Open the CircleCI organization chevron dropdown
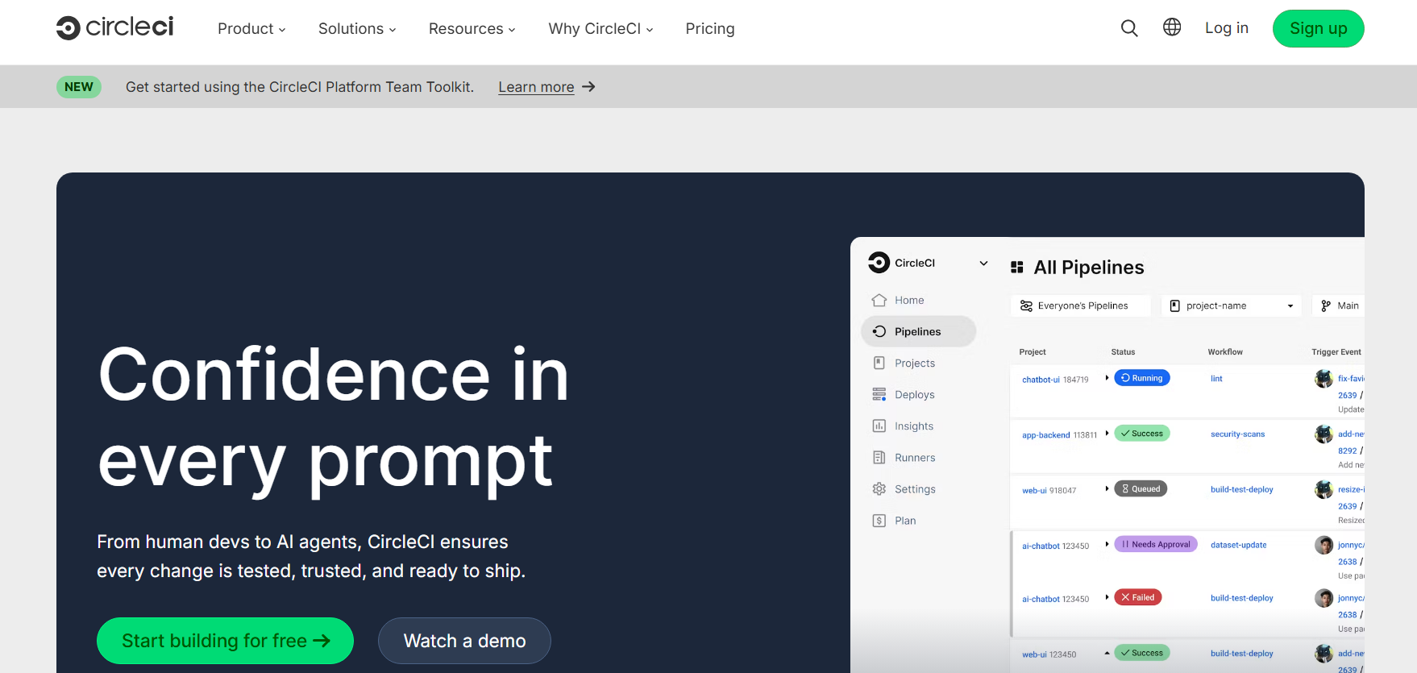Image resolution: width=1417 pixels, height=673 pixels. coord(983,263)
